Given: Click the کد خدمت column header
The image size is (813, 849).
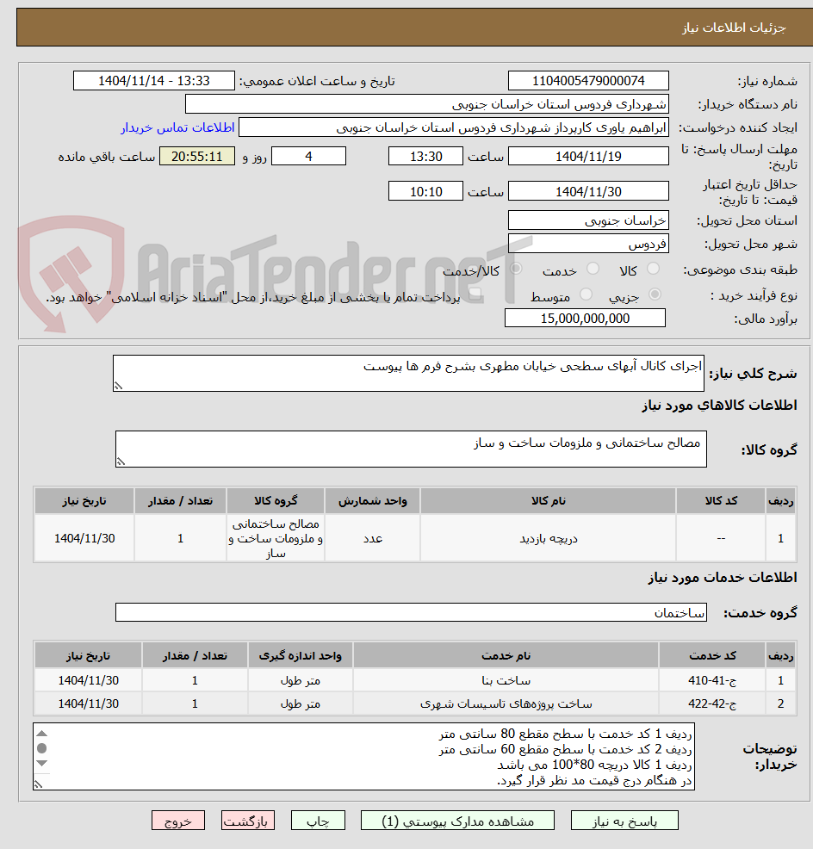Looking at the screenshot, I should [x=712, y=656].
